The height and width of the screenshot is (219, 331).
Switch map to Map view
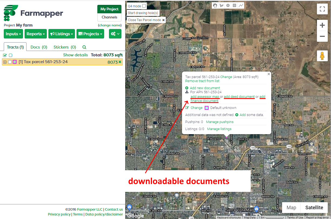291,208
